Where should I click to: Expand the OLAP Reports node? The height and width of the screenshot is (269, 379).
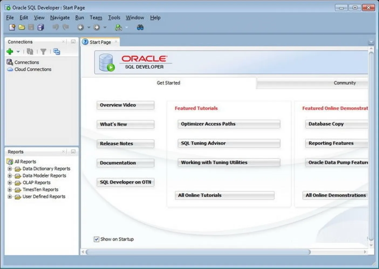[x=10, y=183]
